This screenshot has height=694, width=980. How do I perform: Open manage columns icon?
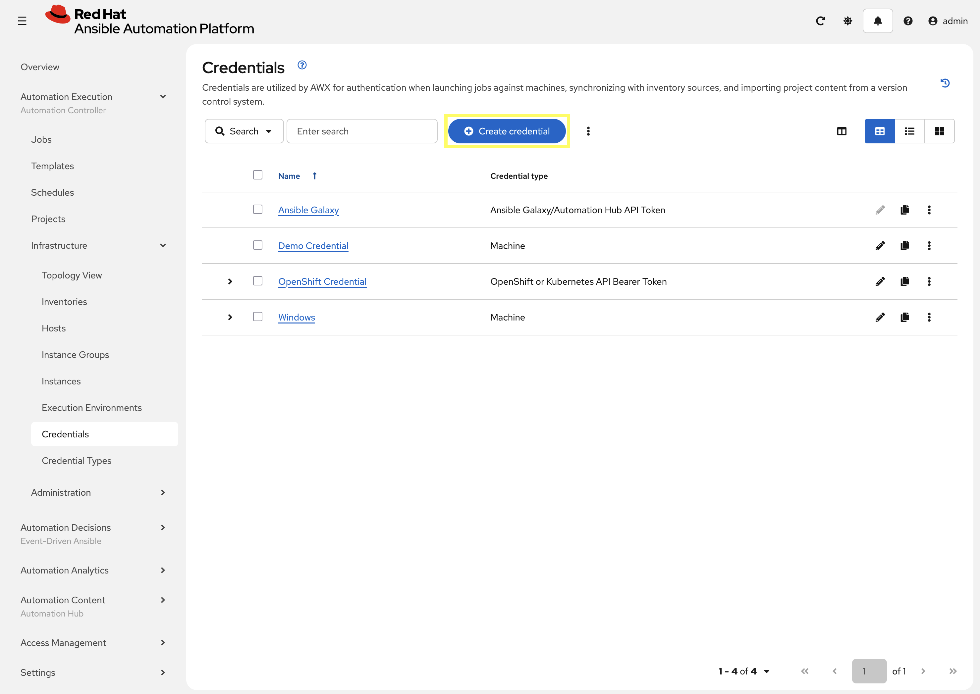click(842, 131)
